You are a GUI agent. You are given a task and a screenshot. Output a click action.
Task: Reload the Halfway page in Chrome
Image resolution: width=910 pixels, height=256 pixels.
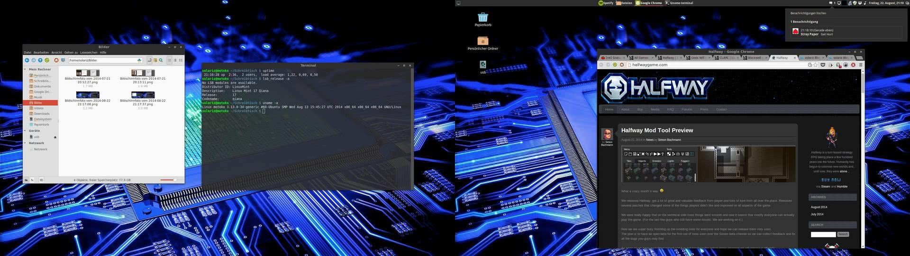point(615,65)
